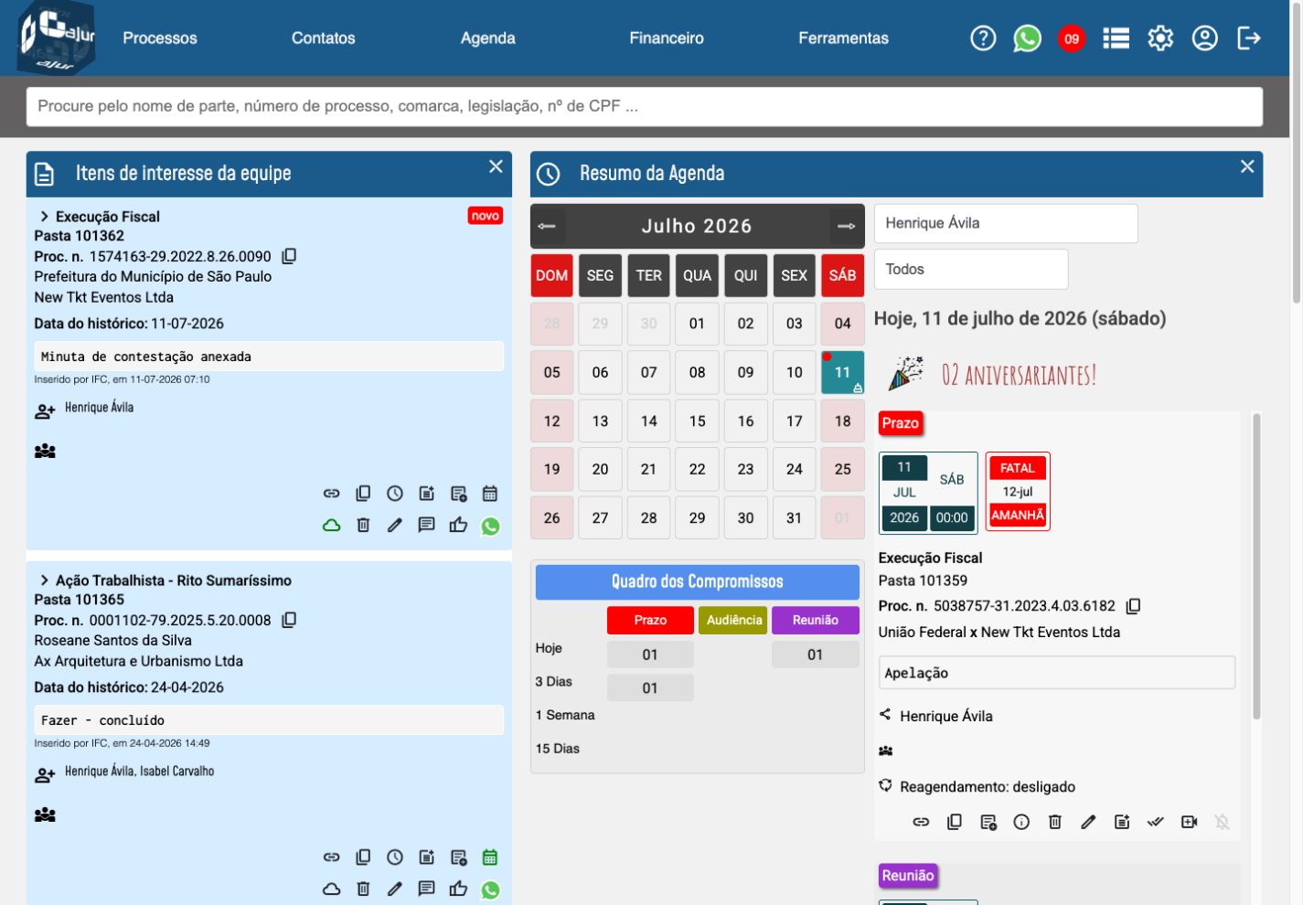Click the process search input field
This screenshot has width=1303, height=905.
coord(645,106)
